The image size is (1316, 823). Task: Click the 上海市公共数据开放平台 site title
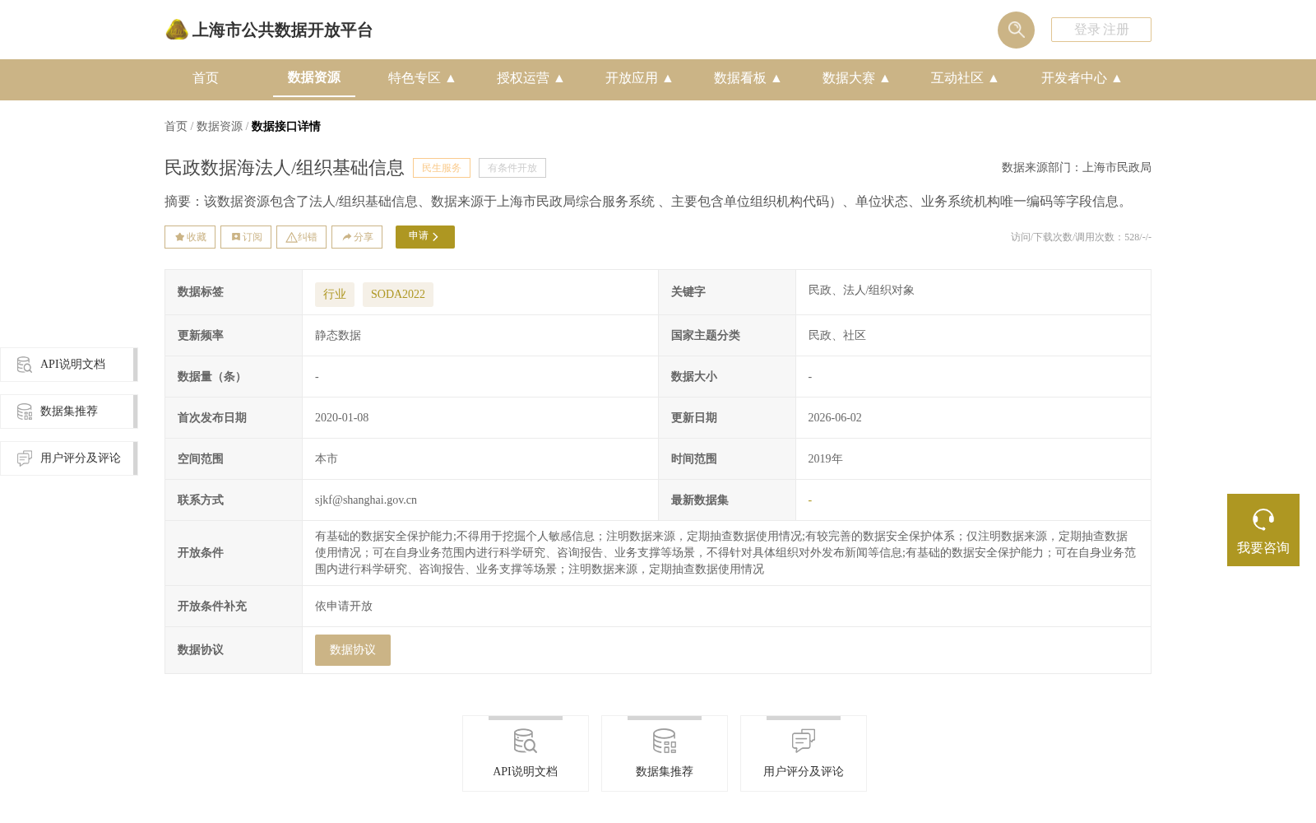click(x=282, y=30)
